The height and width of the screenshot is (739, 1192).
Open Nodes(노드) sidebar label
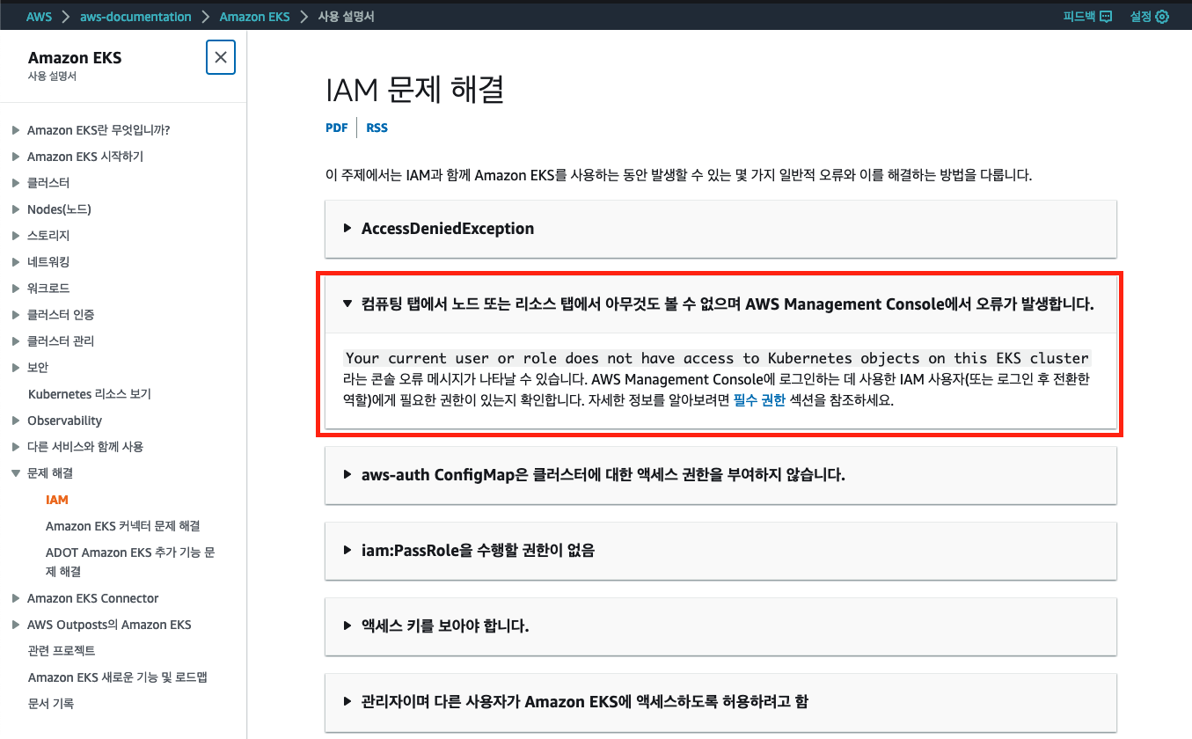point(59,209)
